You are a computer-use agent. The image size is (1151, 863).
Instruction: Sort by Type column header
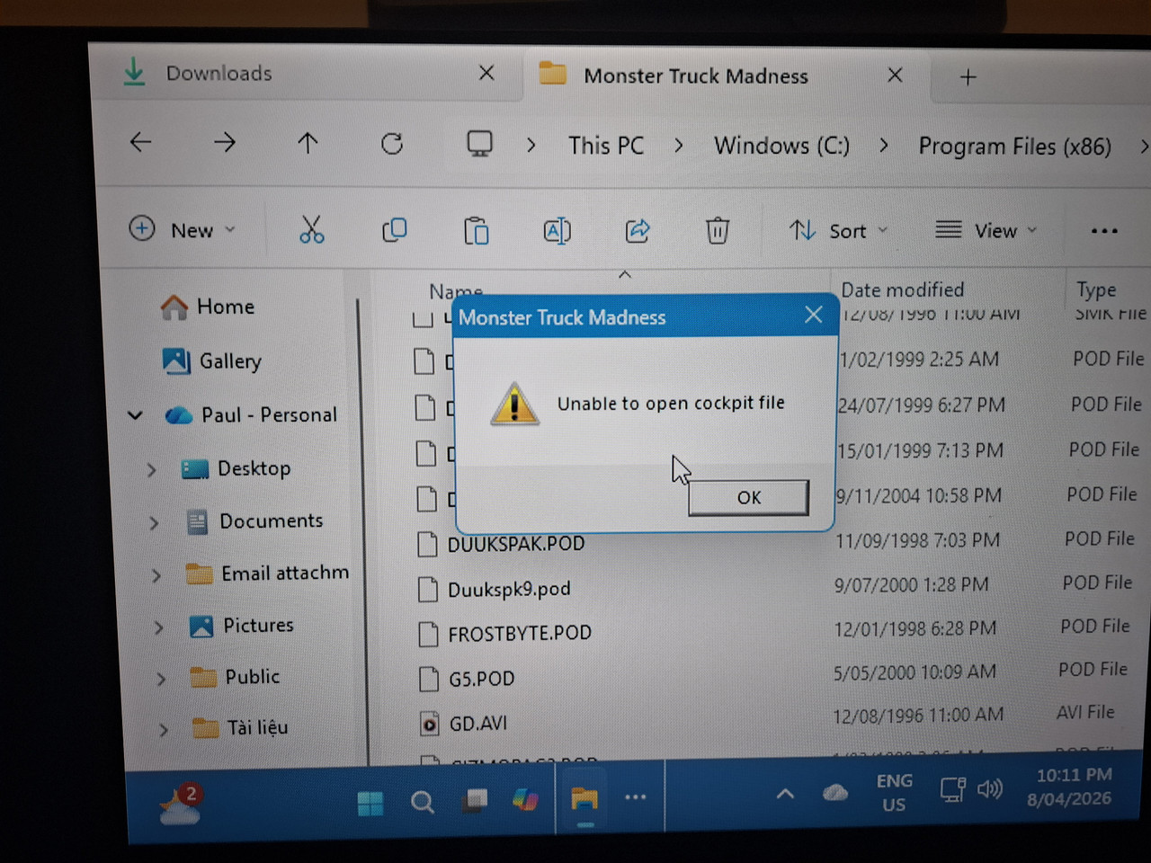(1096, 289)
